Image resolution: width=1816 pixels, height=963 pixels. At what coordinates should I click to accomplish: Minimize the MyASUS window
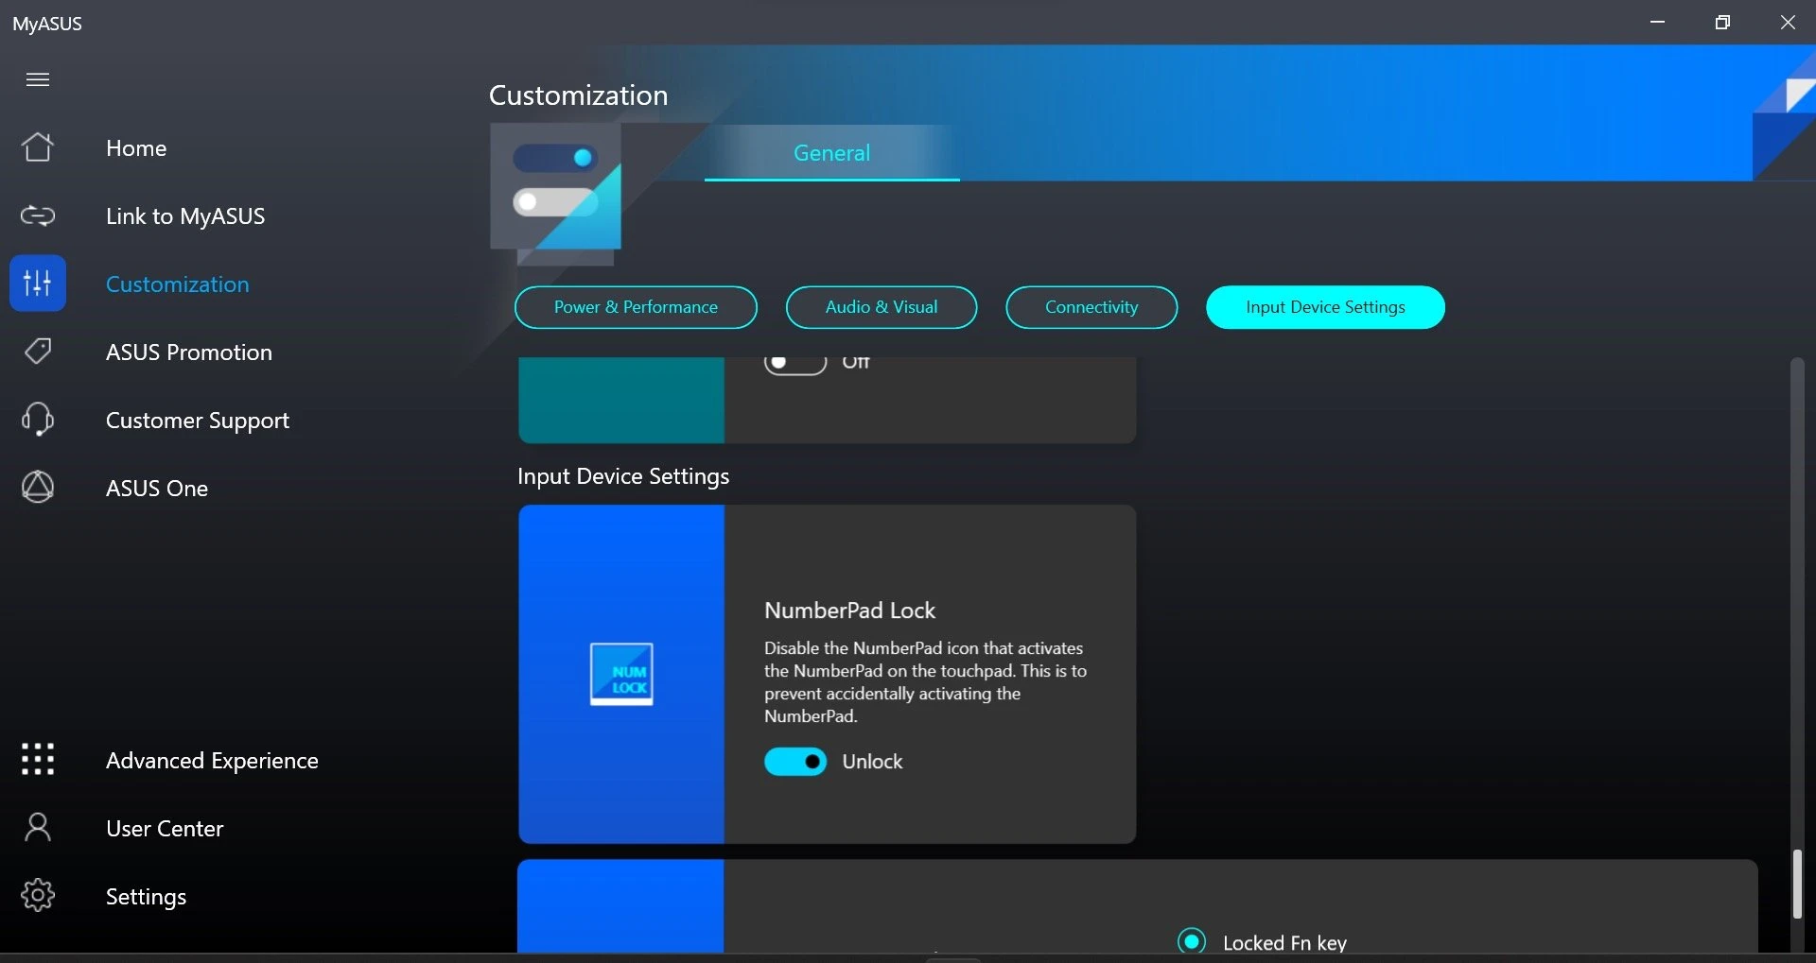tap(1657, 22)
